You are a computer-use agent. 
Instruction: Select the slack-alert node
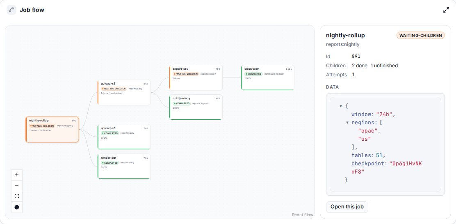tap(268, 78)
